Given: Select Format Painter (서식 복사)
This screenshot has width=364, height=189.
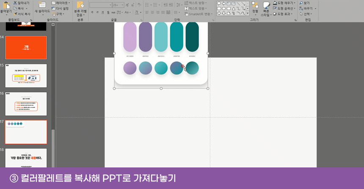Looking at the screenshot, I should [22, 14].
